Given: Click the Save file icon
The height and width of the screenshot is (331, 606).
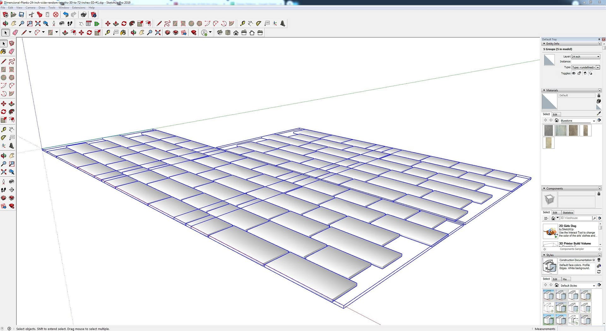Looking at the screenshot, I should click(x=21, y=15).
